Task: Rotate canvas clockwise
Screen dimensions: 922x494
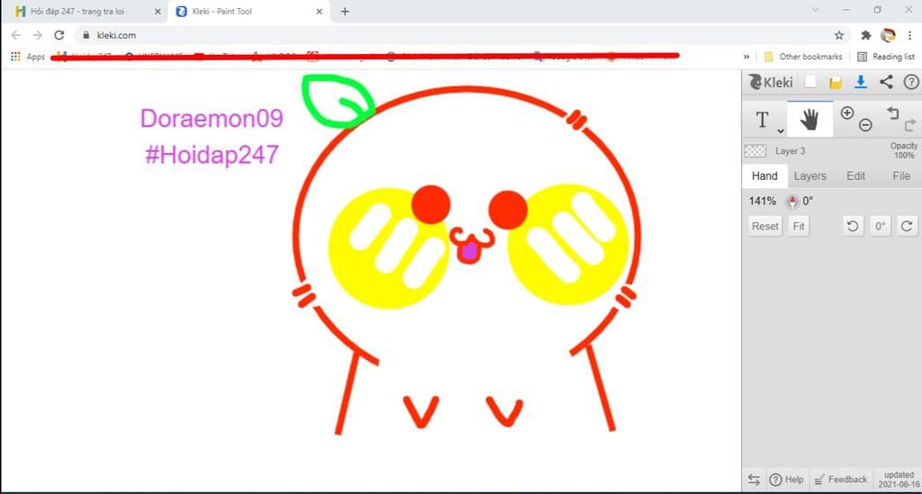Action: point(907,226)
